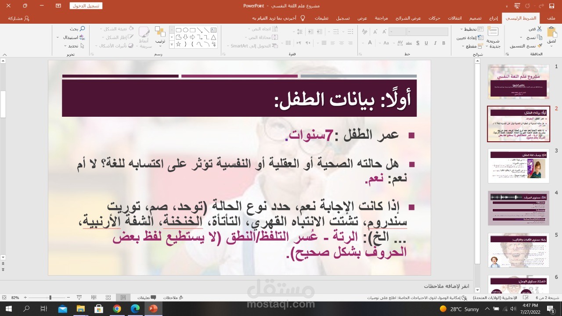
Task: Click the zoom slider in the status bar
Action: [50, 298]
